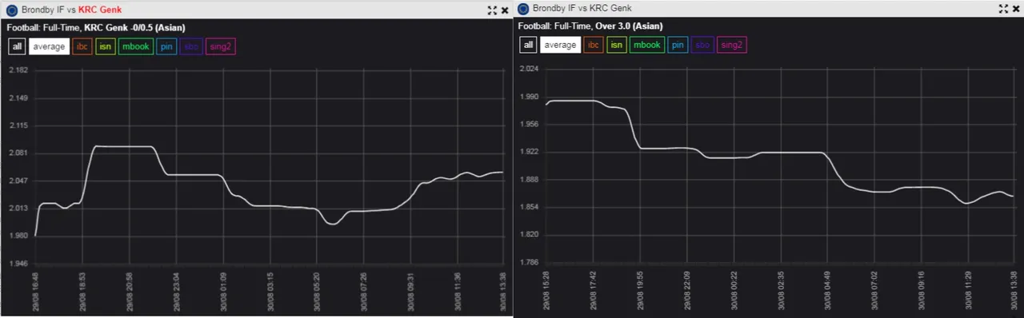Toggle 'sbo' bookmaker in Over 3.0 chart
Viewport: 1024px width, 318px height.
pyautogui.click(x=702, y=45)
